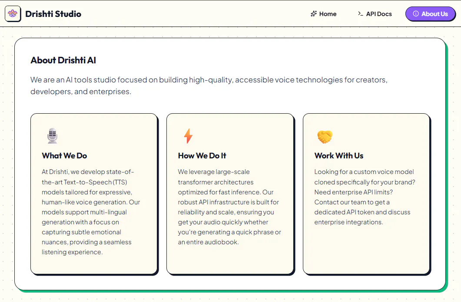
Task: Open the About Us page
Action: (430, 14)
